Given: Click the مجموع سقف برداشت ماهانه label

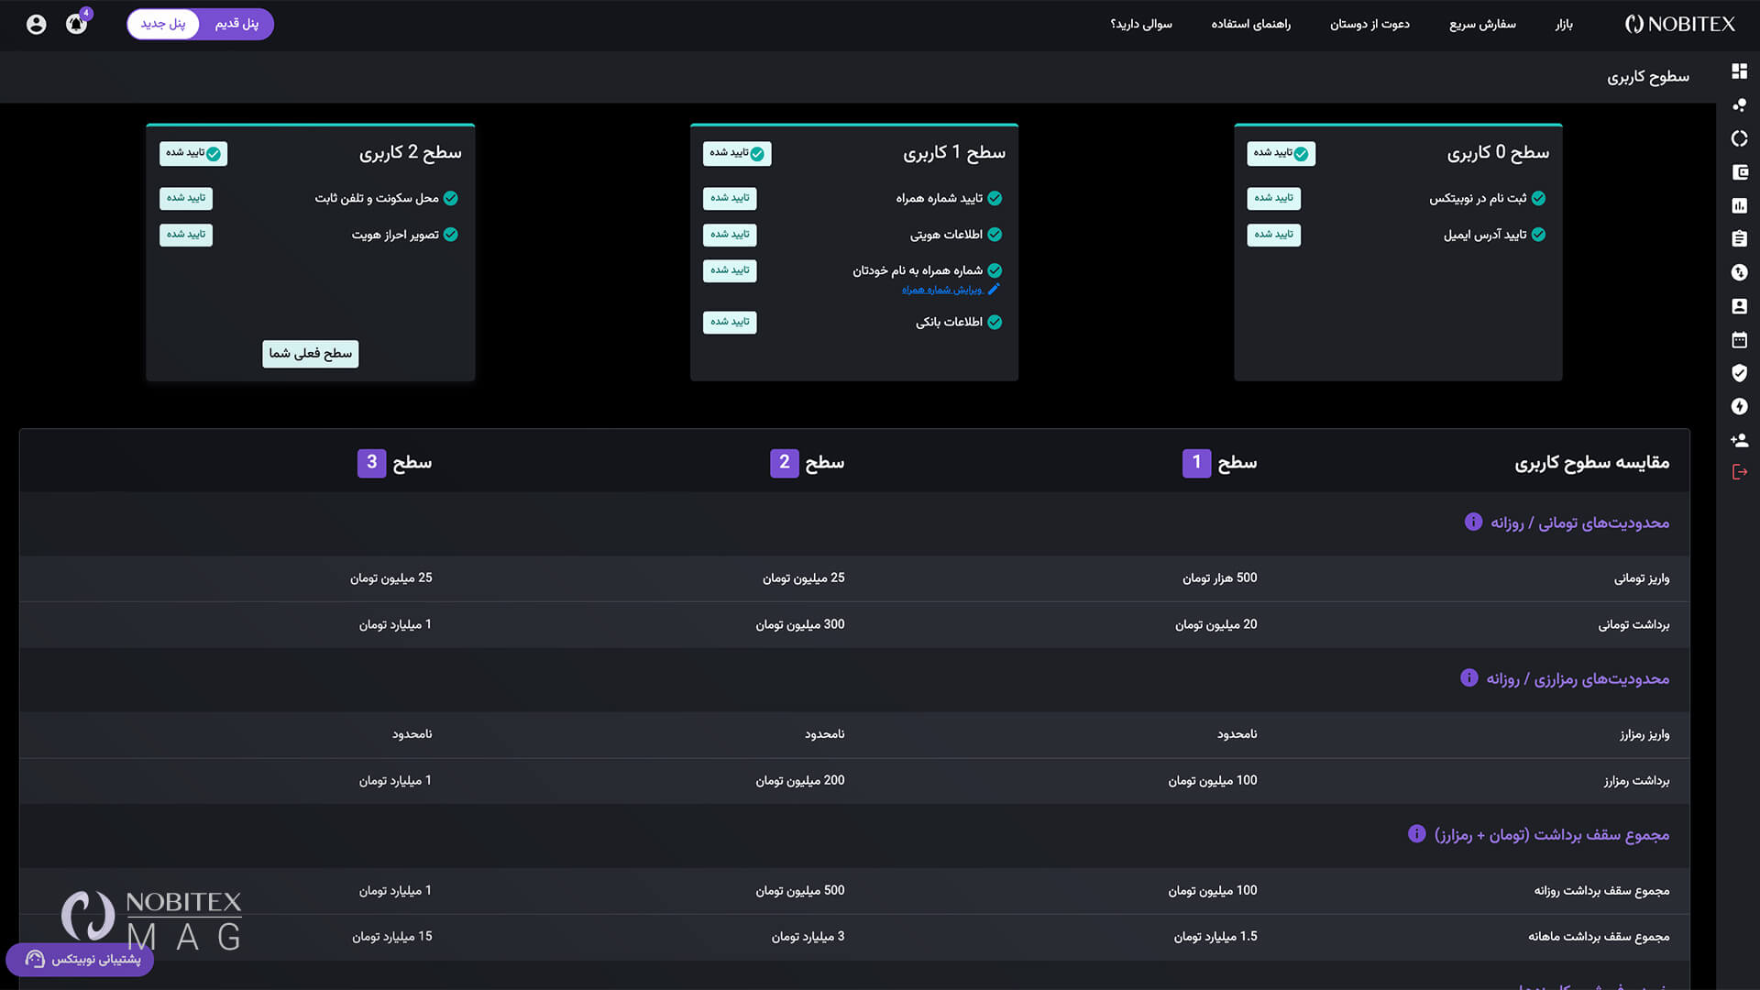Looking at the screenshot, I should click(1599, 937).
